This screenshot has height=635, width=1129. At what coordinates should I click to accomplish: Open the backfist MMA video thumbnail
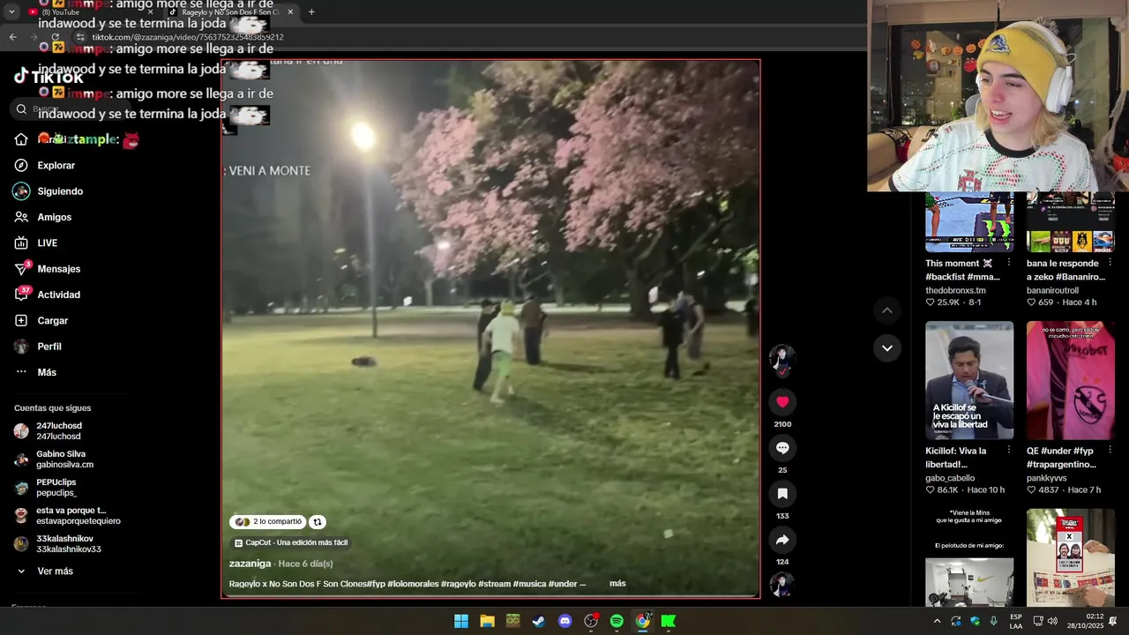tap(969, 222)
